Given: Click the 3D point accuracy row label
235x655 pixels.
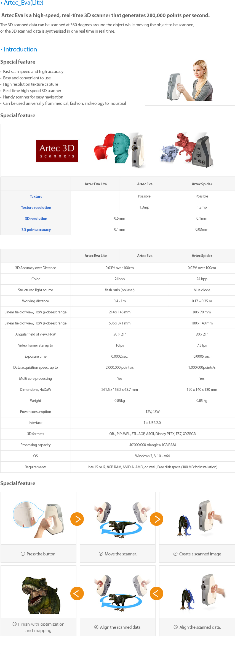Looking at the screenshot, I should (x=36, y=230).
